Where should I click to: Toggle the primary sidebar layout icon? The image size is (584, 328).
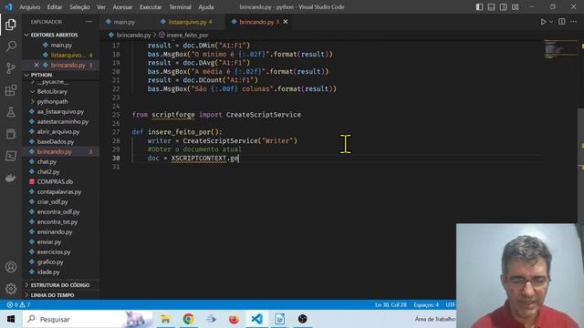479,7
